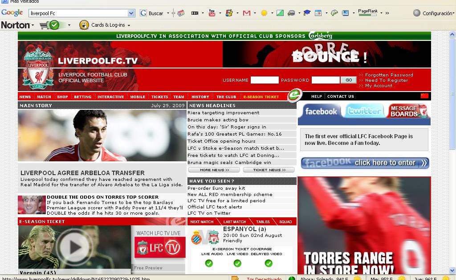Open the TICKETS navigation menu

[x=159, y=97]
